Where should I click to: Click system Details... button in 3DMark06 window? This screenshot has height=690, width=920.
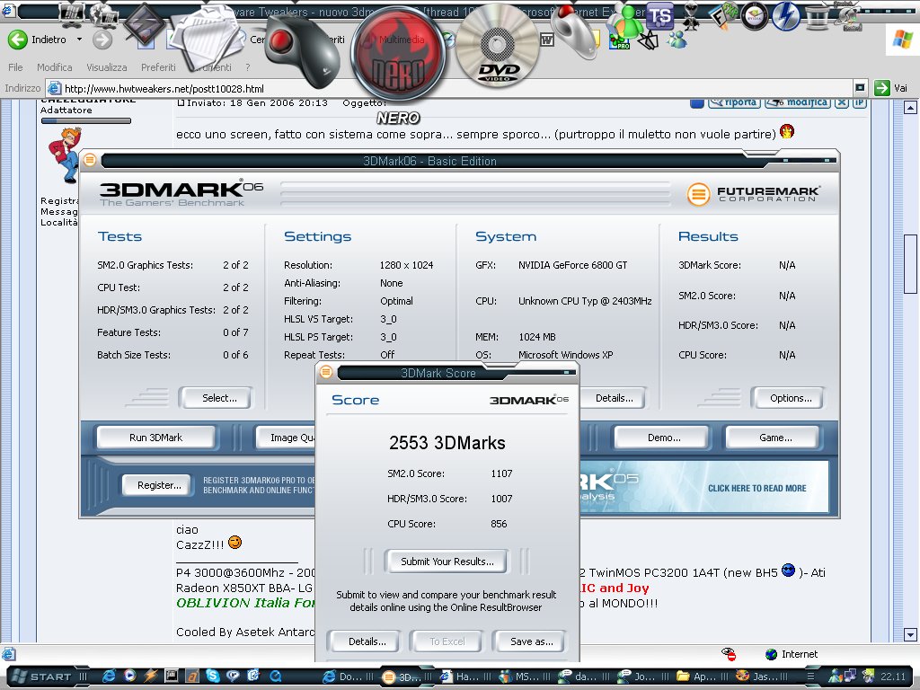pyautogui.click(x=614, y=398)
